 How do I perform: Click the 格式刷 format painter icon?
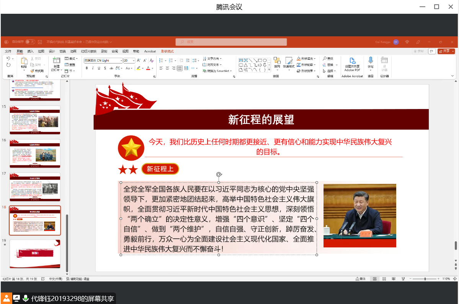pos(37,71)
